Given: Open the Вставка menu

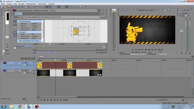Looking at the screenshot, I should (21, 4).
